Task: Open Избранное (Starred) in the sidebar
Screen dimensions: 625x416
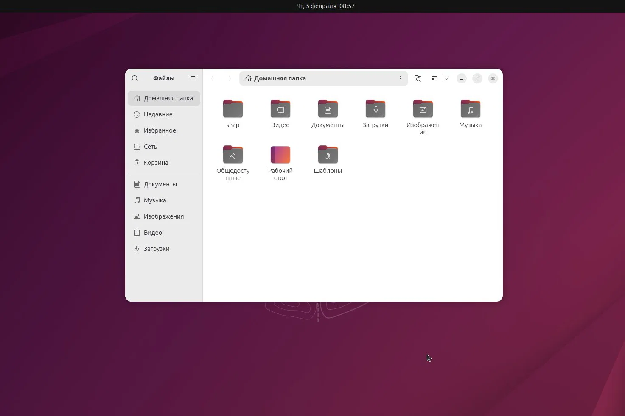Action: [x=160, y=130]
